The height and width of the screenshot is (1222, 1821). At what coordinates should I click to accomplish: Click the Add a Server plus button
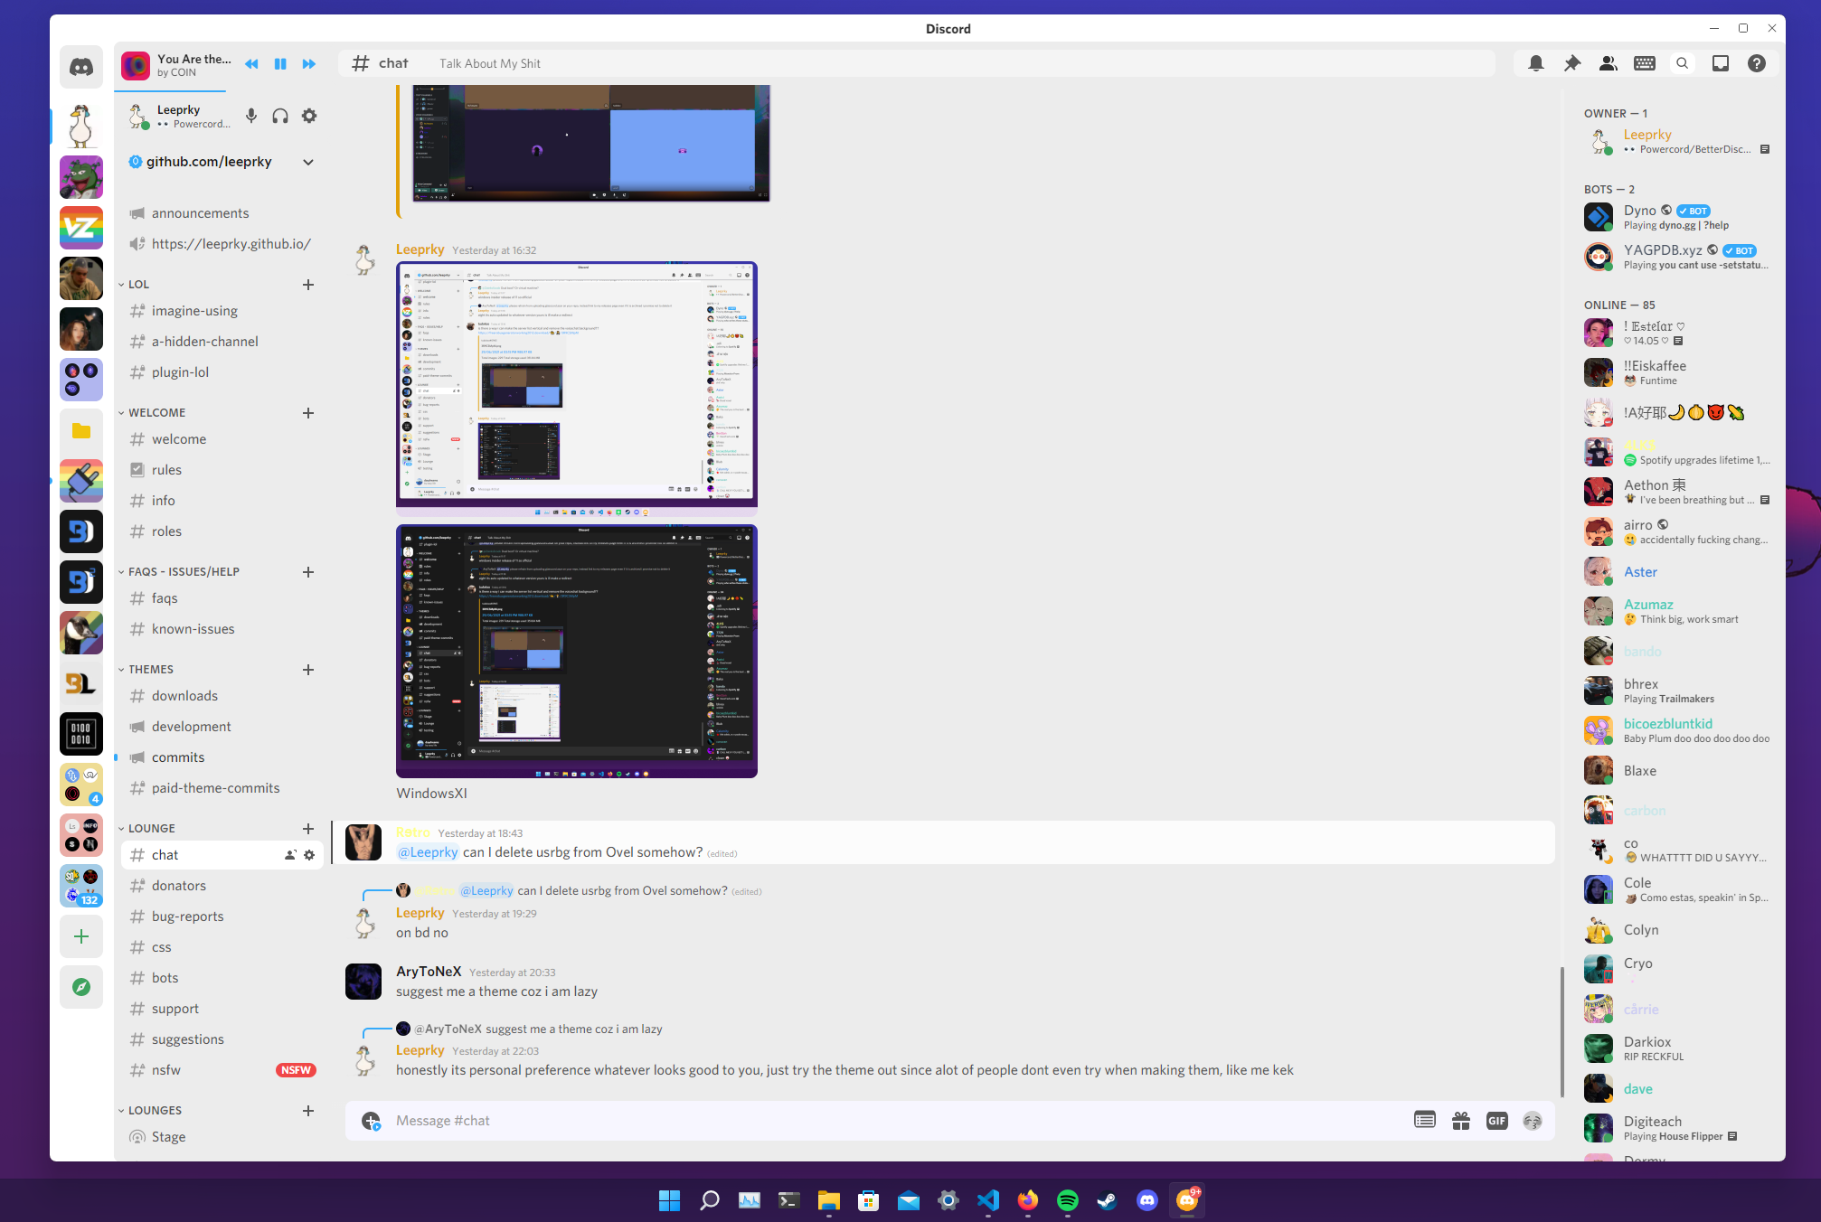coord(81,936)
